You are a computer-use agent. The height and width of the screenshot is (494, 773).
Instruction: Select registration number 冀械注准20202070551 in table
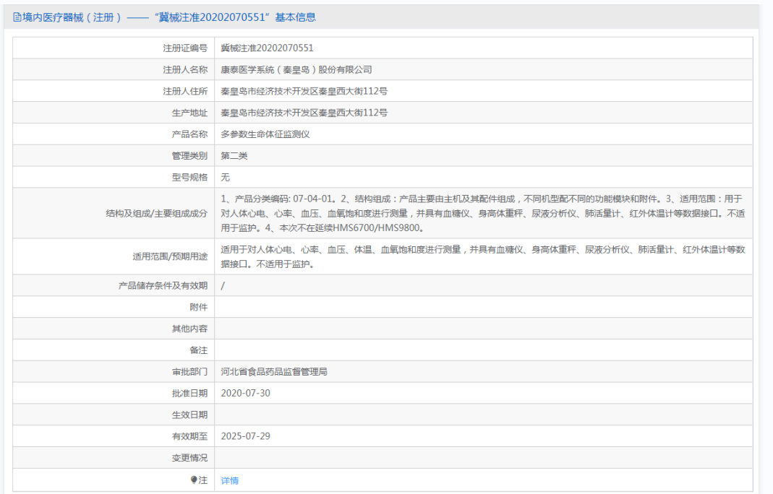267,48
